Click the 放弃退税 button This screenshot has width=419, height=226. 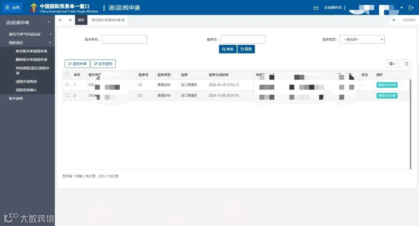pyautogui.click(x=103, y=64)
